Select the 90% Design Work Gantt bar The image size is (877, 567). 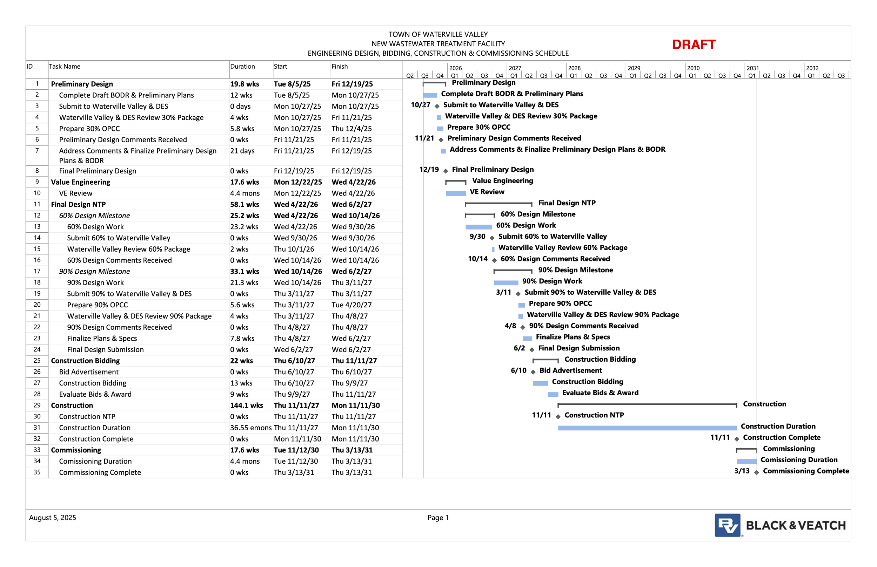click(506, 283)
